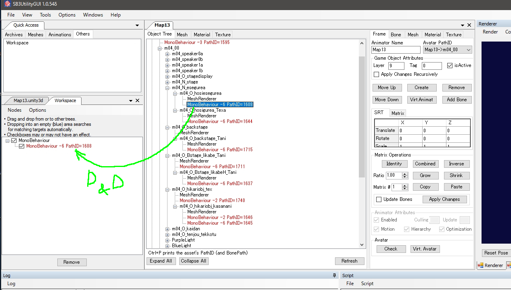Toggle the Optimization checkbox
The height and width of the screenshot is (290, 511).
tap(442, 229)
